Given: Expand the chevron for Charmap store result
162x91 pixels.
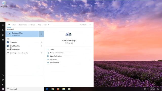Looking at the screenshot, I should coord(41,42).
